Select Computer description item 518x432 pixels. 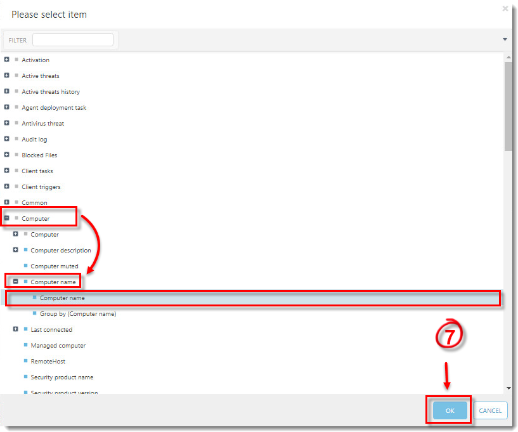click(61, 250)
